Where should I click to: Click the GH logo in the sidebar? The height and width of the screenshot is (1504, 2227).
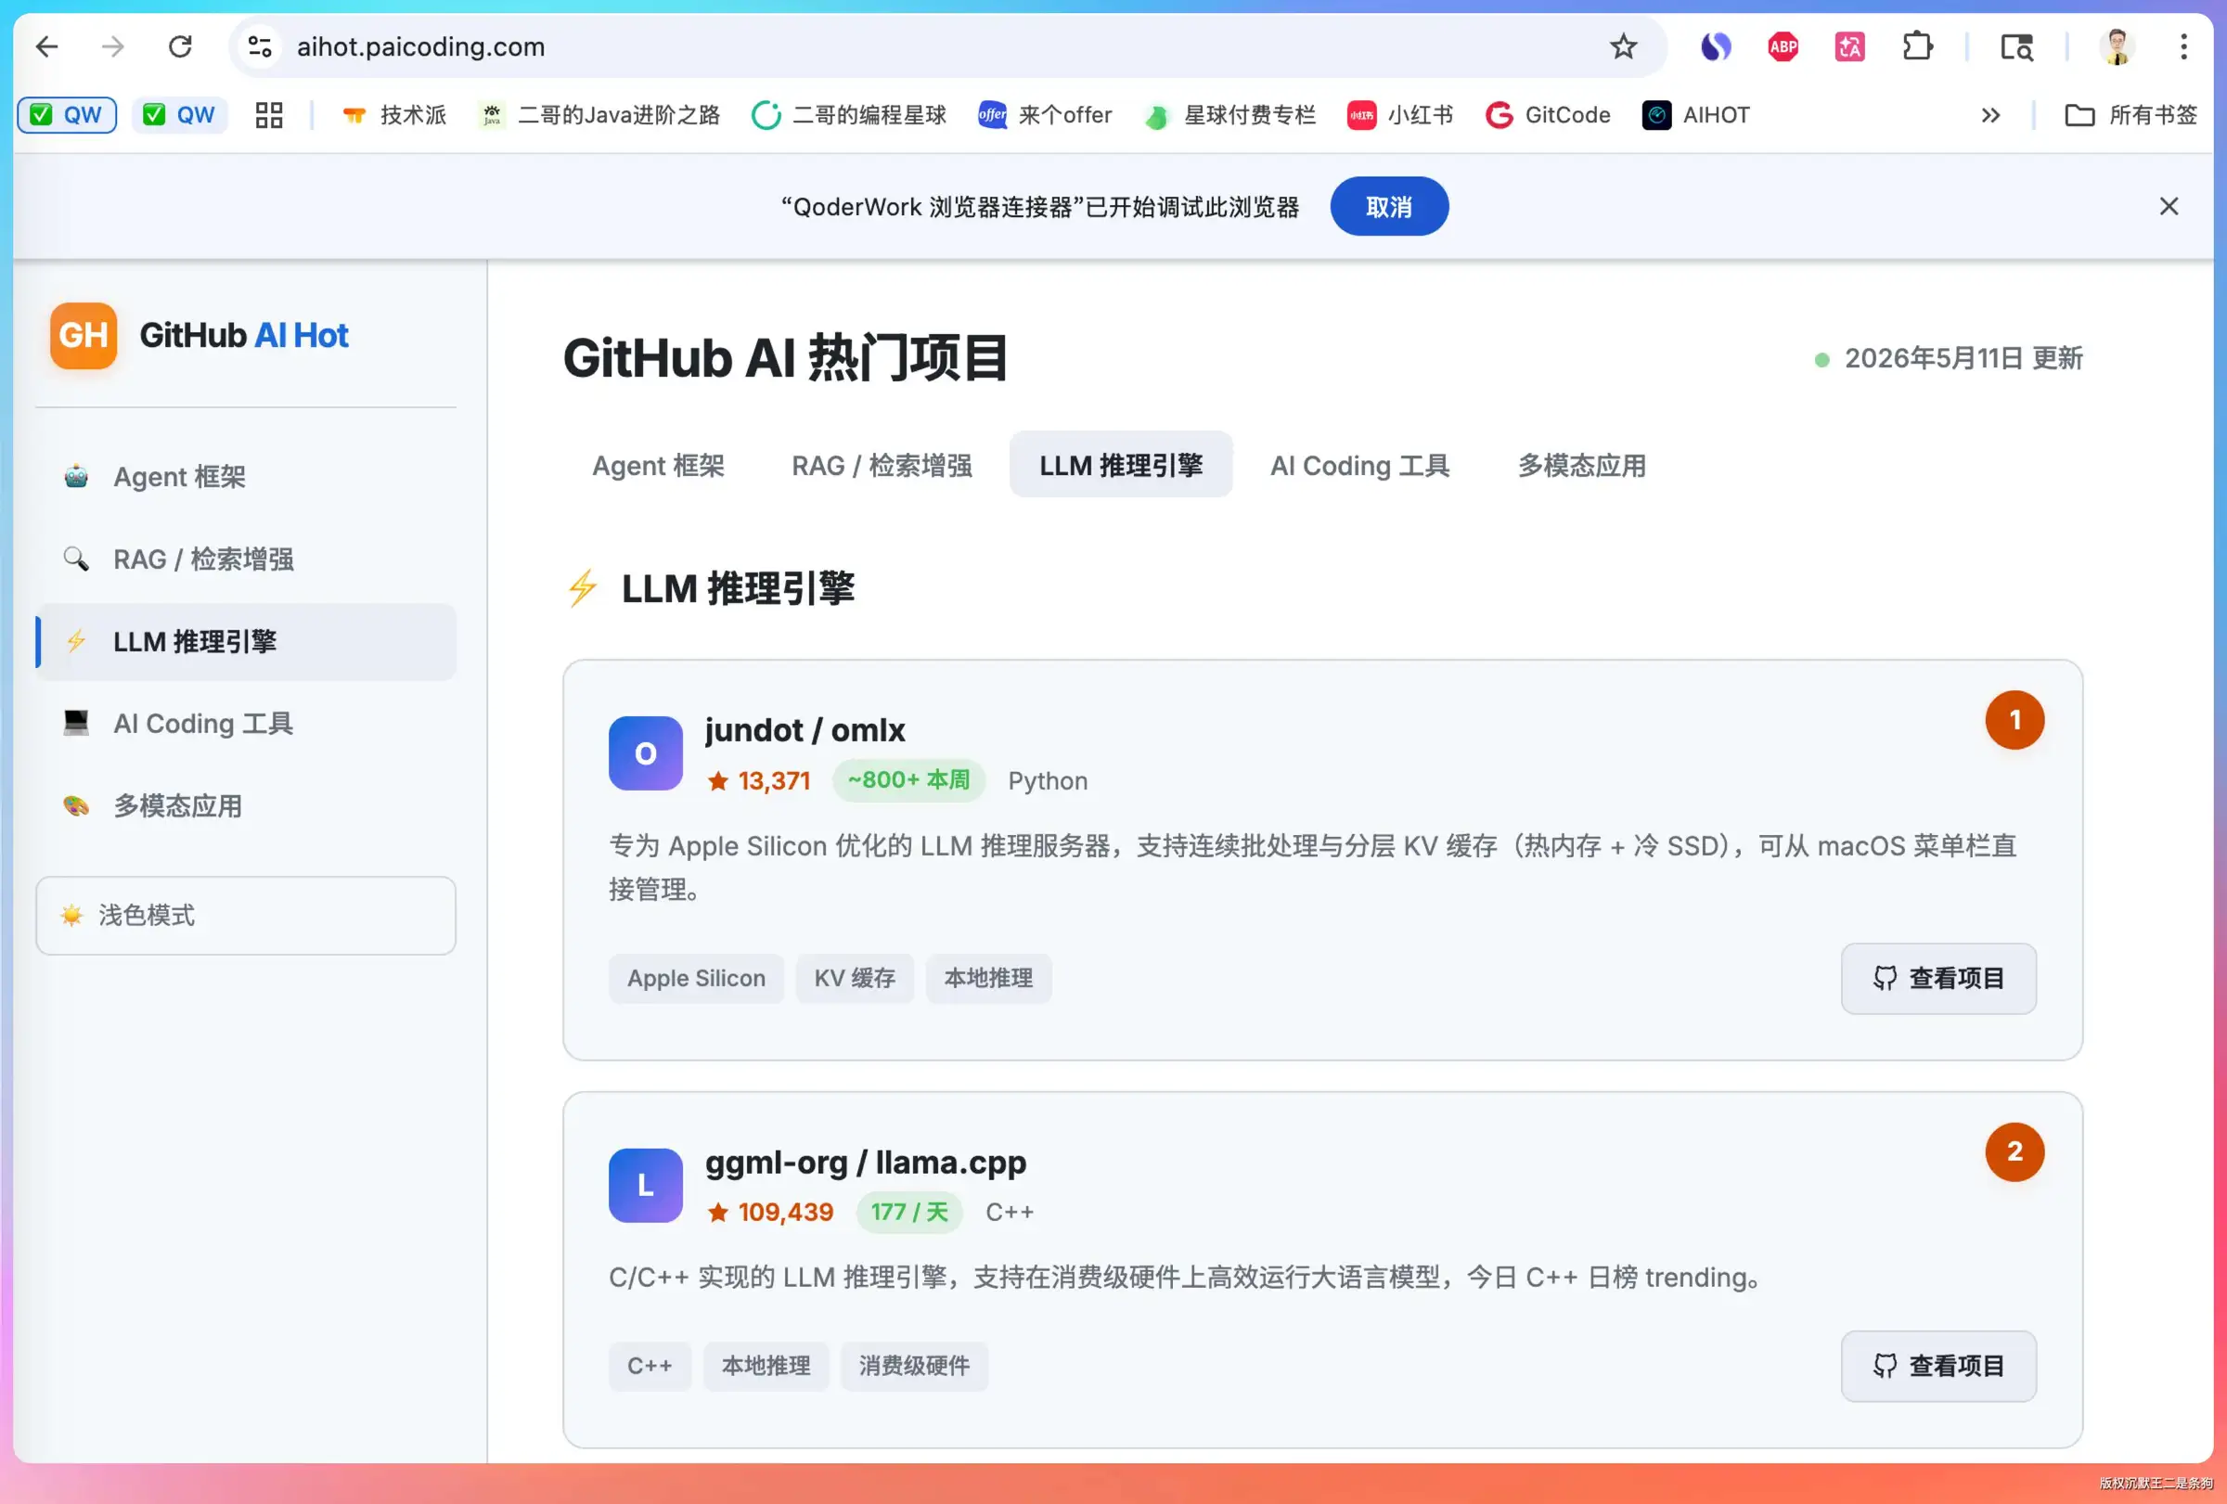[x=84, y=335]
